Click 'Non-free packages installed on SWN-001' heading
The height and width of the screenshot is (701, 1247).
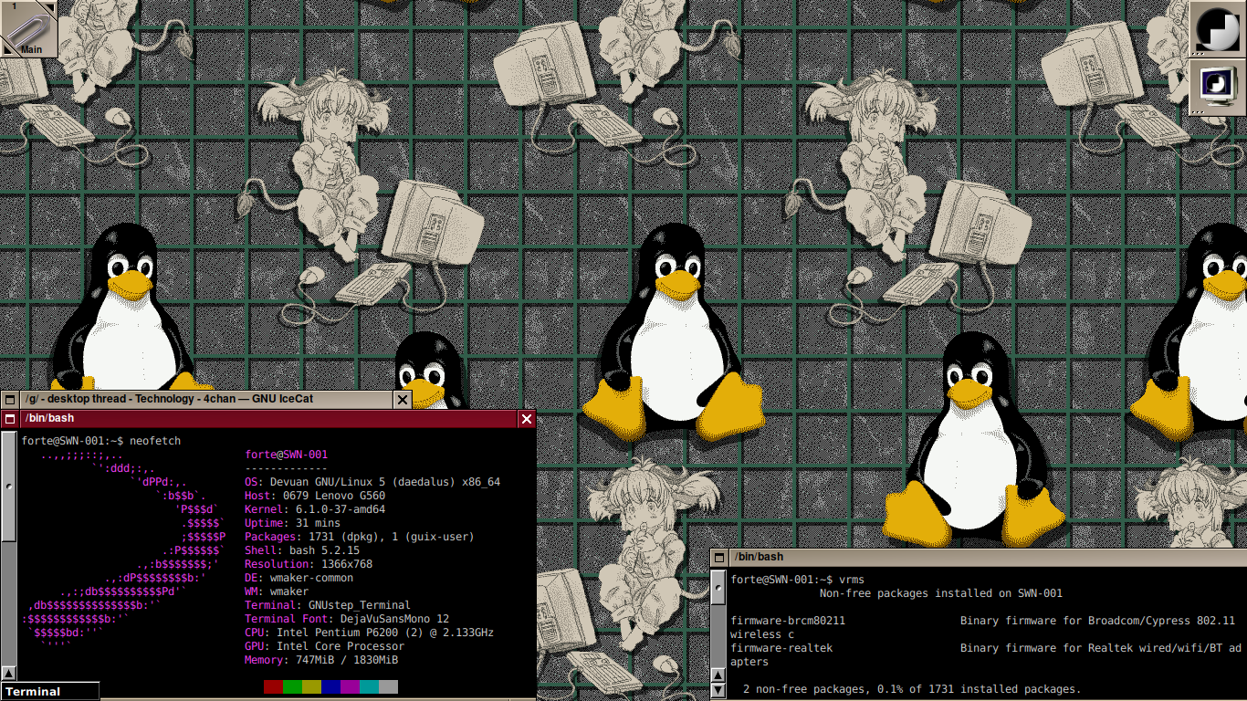point(941,593)
